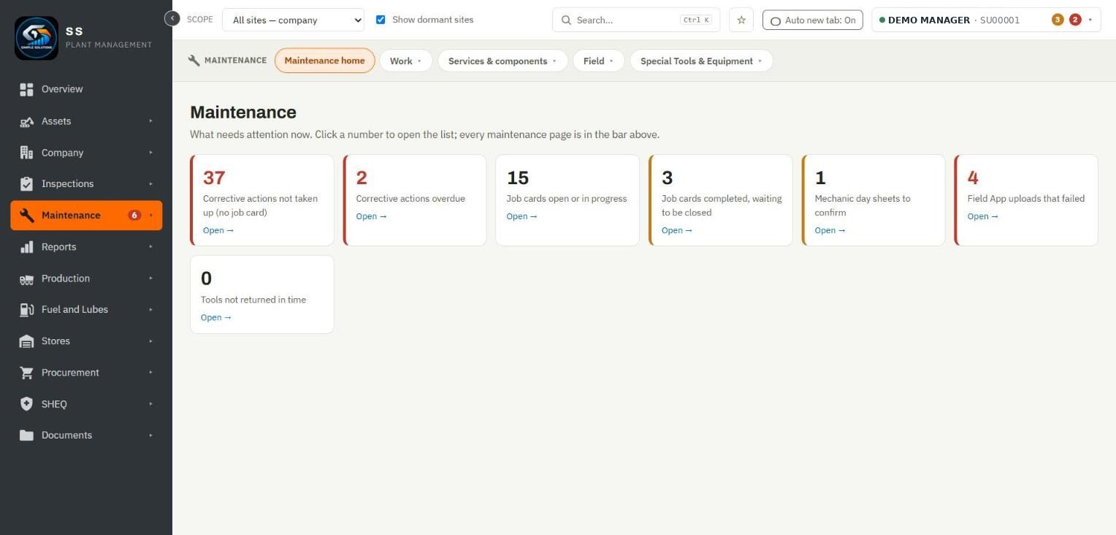Screen dimensions: 1116x535
Task: Click the Stores warehouse icon
Action: 27,341
